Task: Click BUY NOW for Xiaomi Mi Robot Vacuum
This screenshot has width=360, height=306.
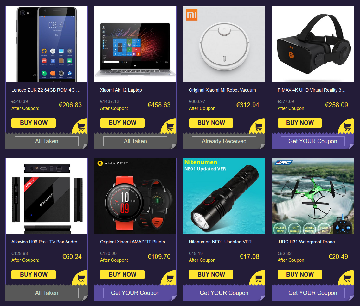Action: click(x=211, y=123)
